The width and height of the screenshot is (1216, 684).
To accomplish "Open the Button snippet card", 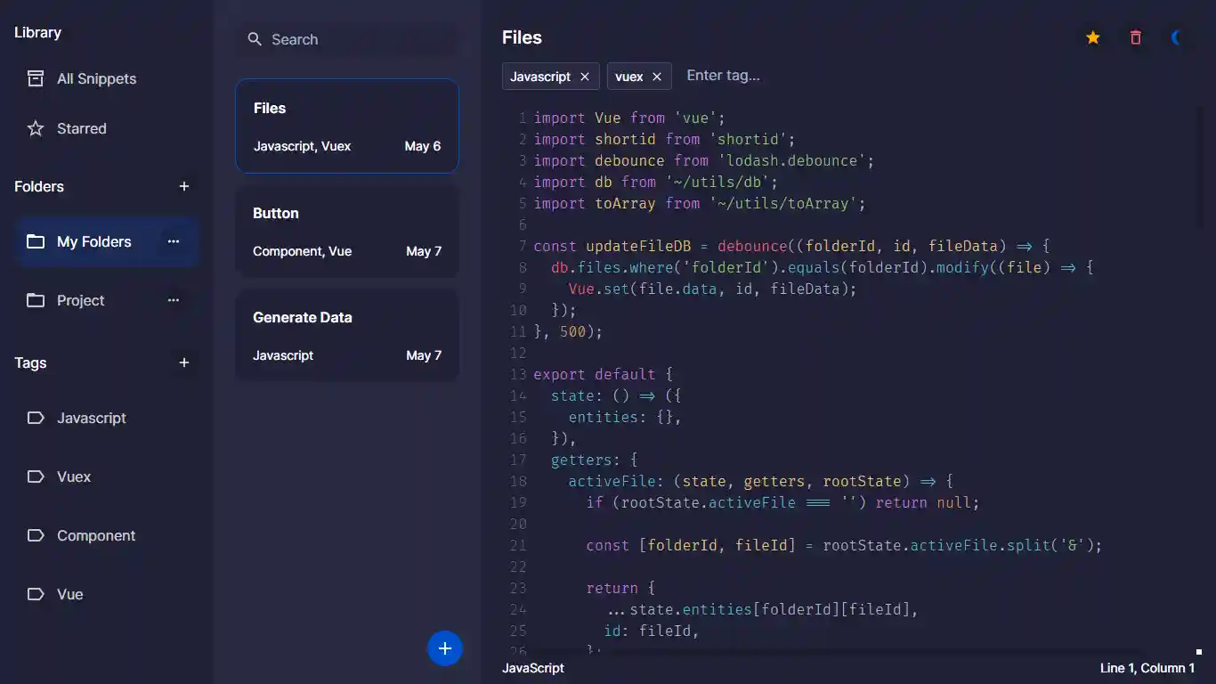I will (x=346, y=232).
